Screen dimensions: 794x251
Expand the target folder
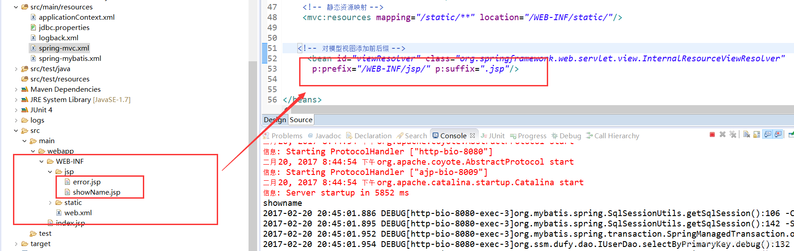16,244
